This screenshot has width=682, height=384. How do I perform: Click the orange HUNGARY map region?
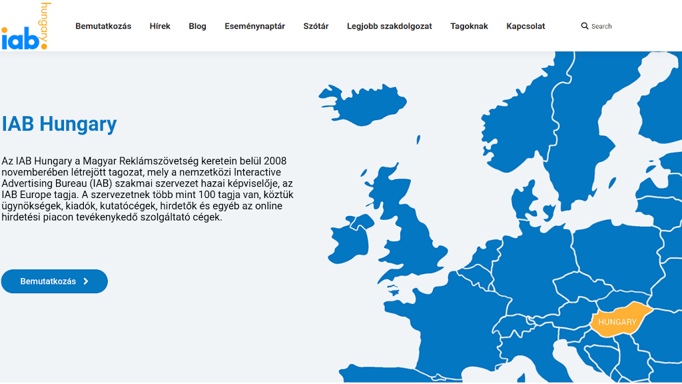click(x=620, y=321)
